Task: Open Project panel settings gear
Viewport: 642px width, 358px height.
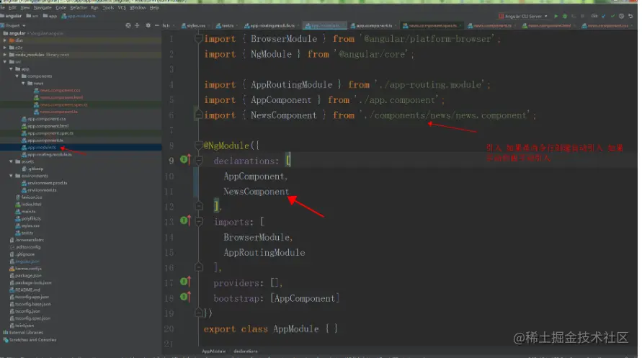Action: pos(148,25)
